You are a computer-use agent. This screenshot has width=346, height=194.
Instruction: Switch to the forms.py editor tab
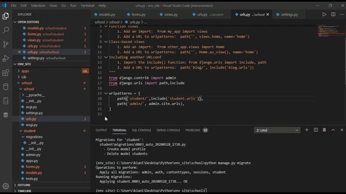pyautogui.click(x=138, y=15)
